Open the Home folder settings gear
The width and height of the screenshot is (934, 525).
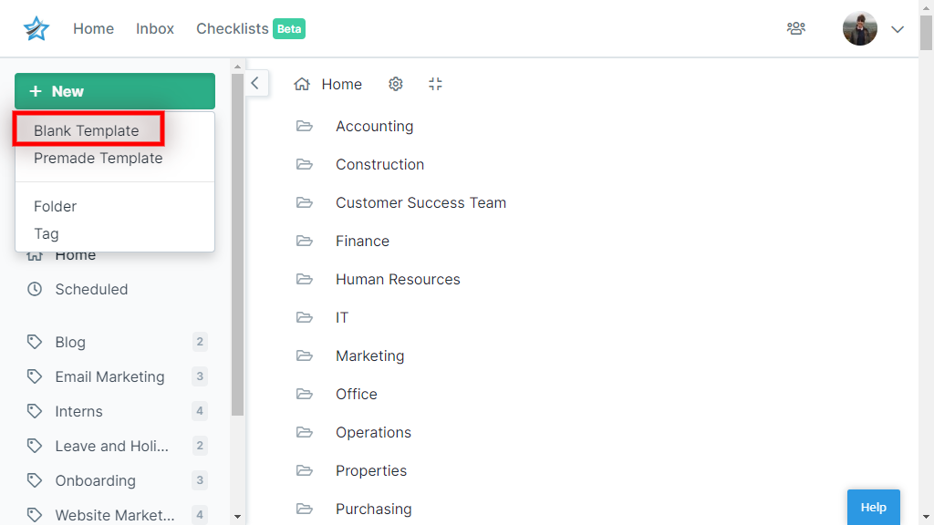(396, 84)
